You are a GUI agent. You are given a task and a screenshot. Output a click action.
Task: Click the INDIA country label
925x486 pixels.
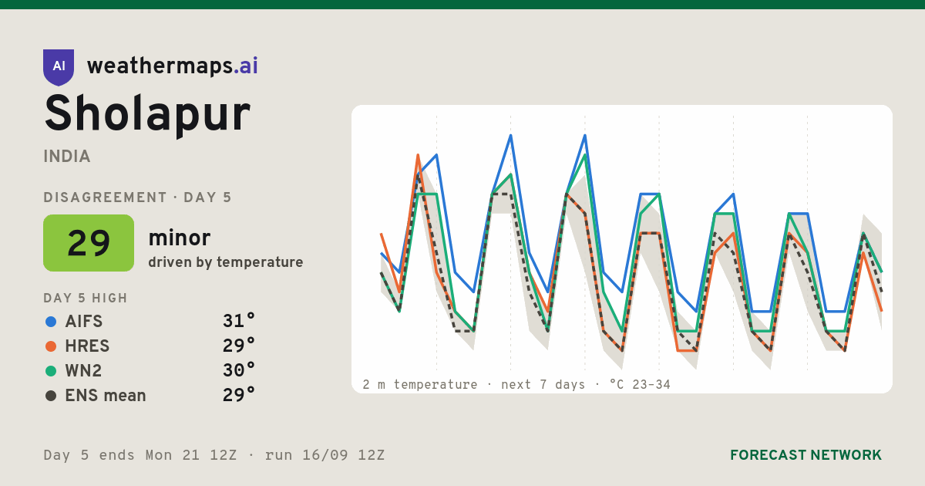point(67,157)
